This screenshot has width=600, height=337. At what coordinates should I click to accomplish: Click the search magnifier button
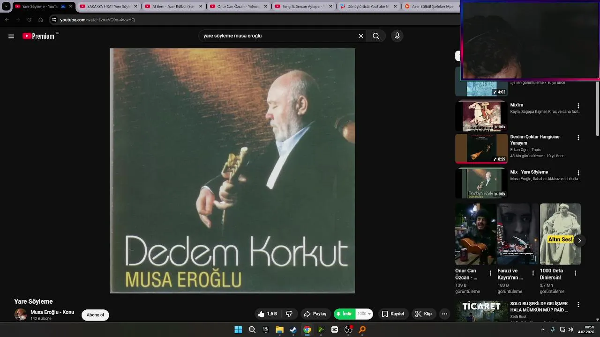[x=376, y=36]
